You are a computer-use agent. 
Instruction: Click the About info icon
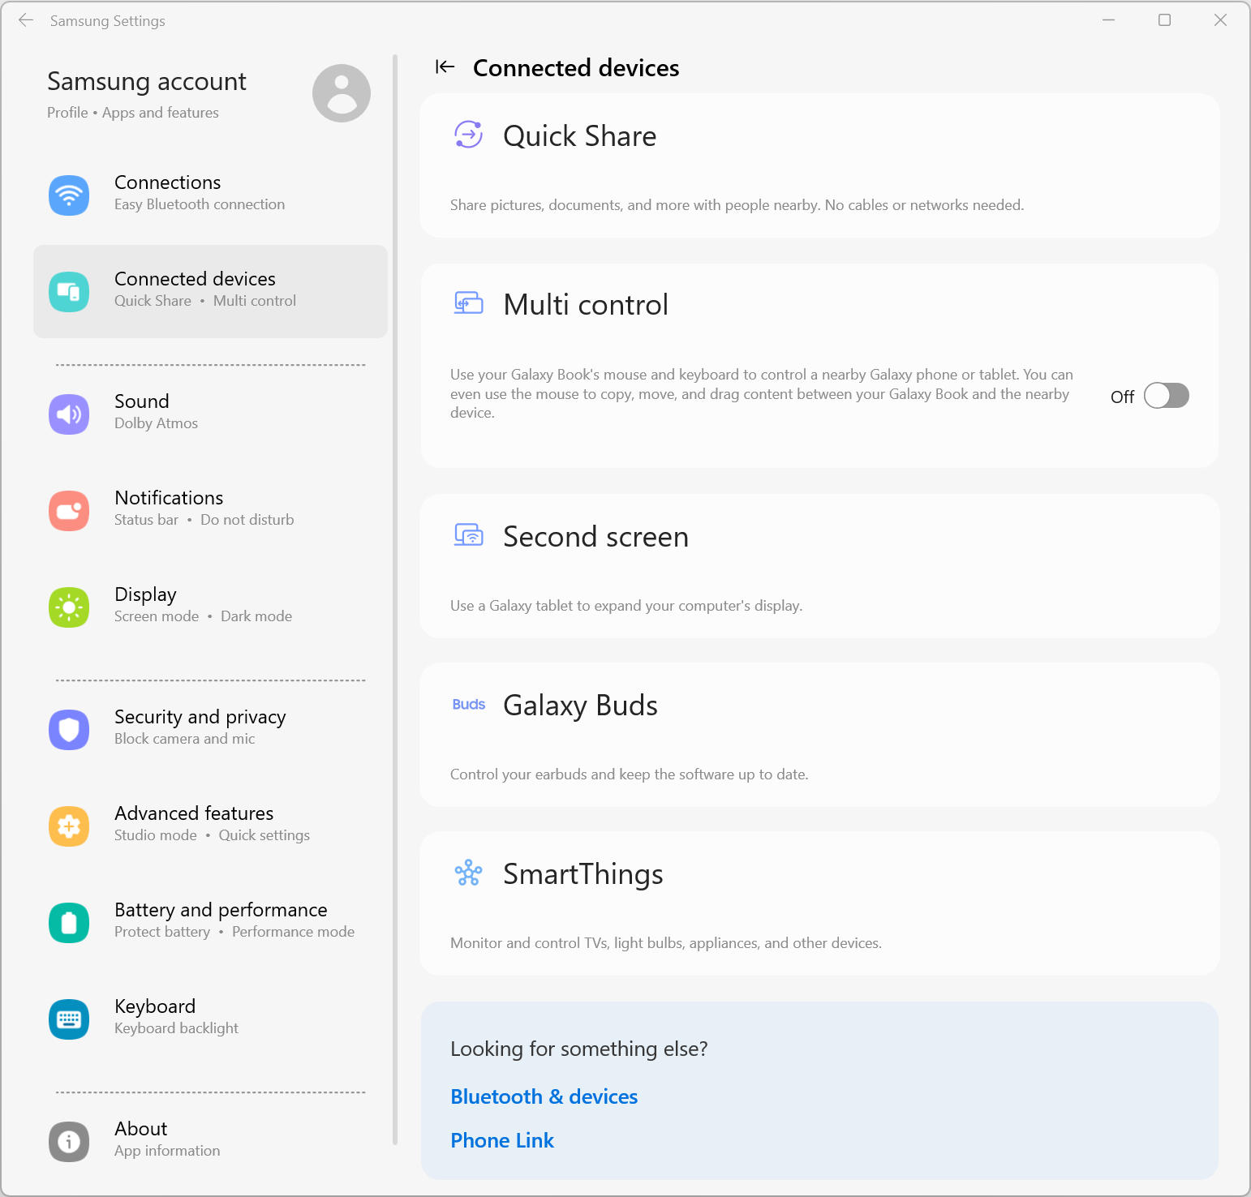click(x=69, y=1142)
